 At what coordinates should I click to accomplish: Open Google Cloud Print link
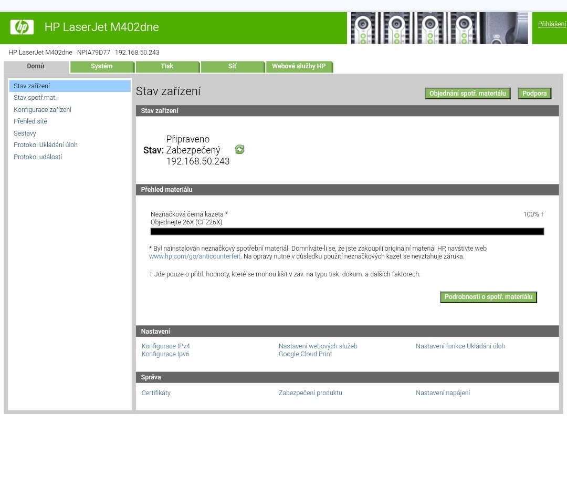tap(305, 354)
